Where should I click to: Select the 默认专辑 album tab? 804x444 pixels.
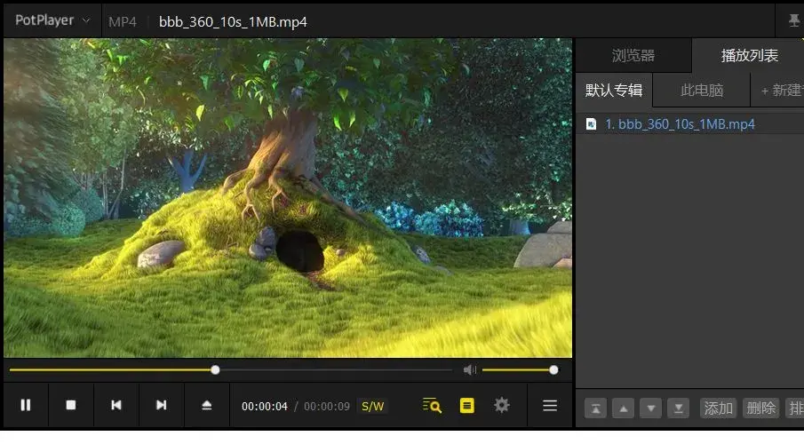[x=614, y=91]
